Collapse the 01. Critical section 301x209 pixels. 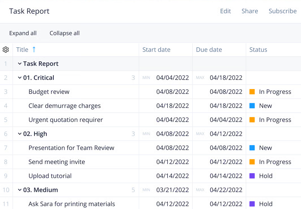(19, 77)
